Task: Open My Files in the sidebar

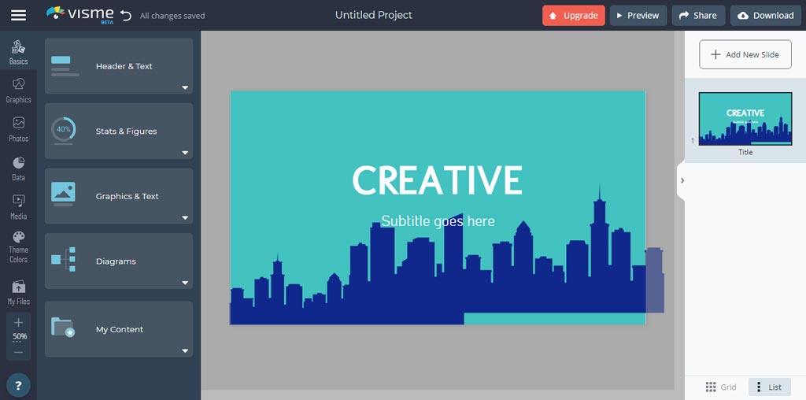Action: 18,291
